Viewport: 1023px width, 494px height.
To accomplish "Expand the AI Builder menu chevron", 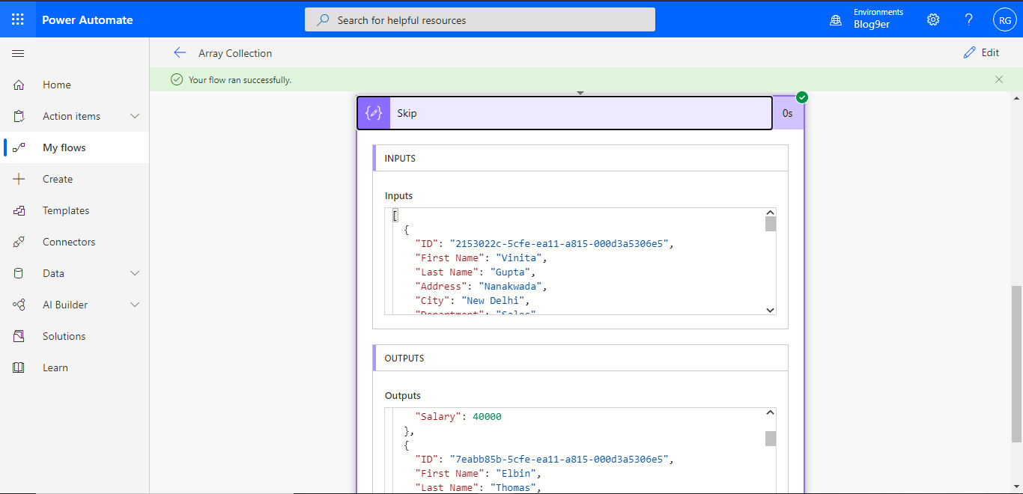I will [135, 305].
